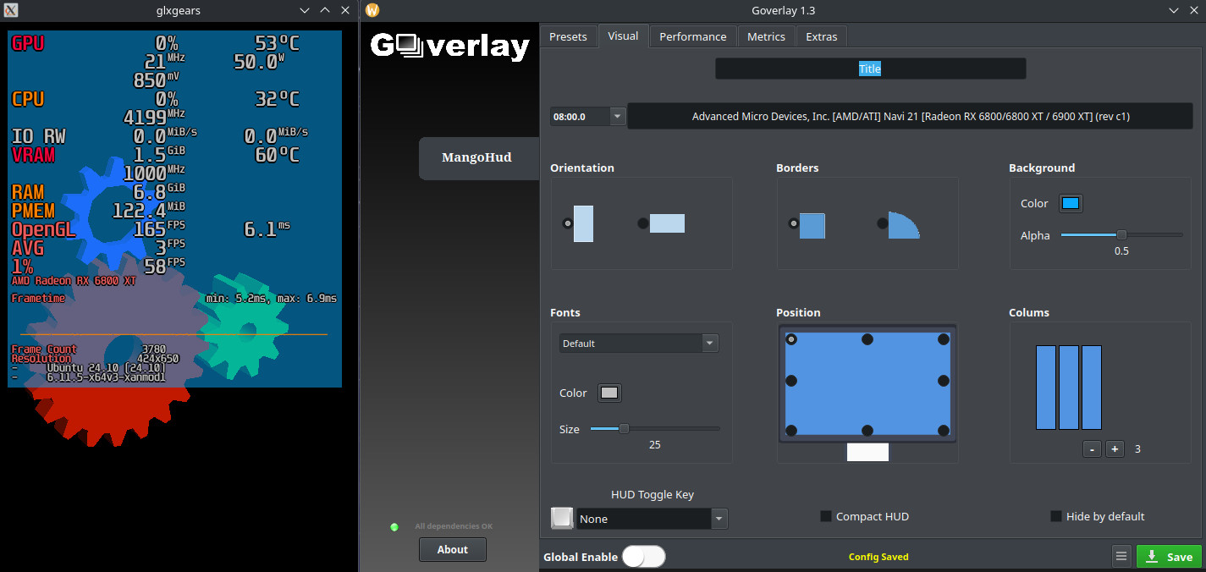Open Goverlay window title dropdown arrow
The image size is (1206, 572).
tap(1173, 10)
